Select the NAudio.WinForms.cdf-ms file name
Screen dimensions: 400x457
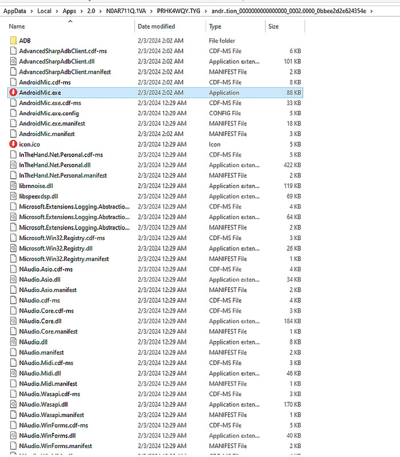click(53, 425)
